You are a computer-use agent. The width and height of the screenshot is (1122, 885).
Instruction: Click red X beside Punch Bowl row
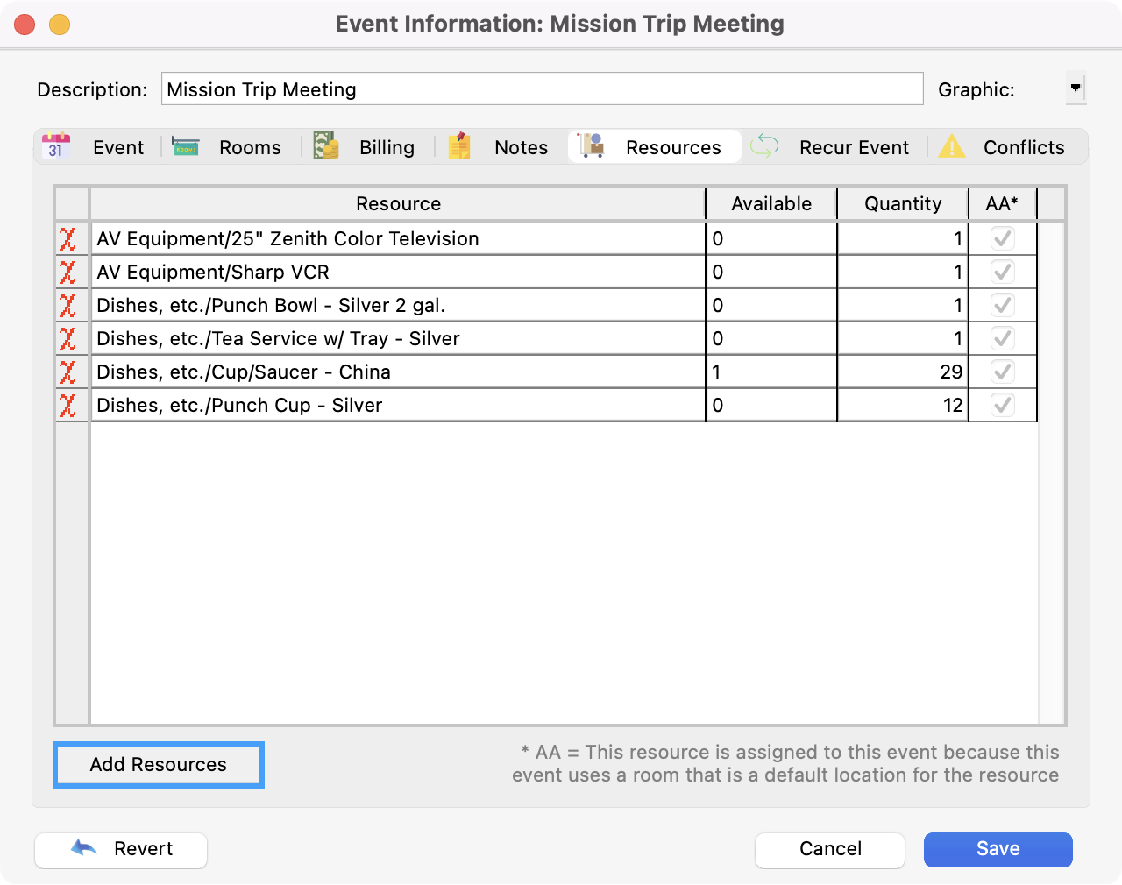click(x=67, y=306)
